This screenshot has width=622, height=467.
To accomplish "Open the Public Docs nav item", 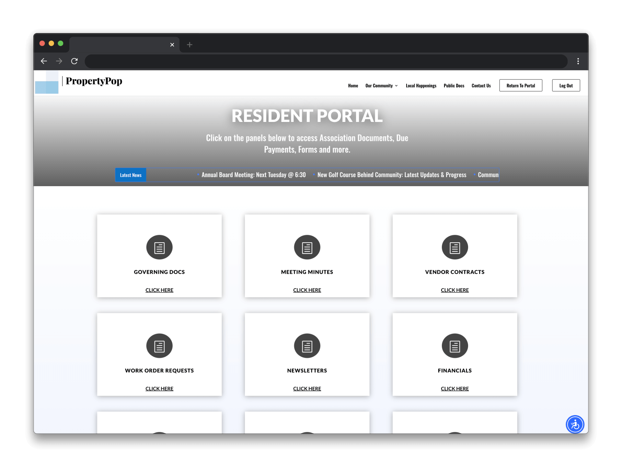I will click(454, 86).
